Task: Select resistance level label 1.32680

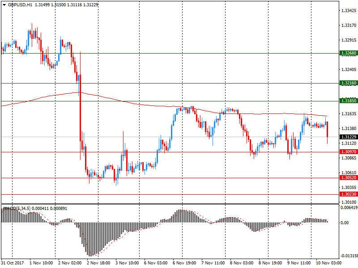Action: pos(349,53)
